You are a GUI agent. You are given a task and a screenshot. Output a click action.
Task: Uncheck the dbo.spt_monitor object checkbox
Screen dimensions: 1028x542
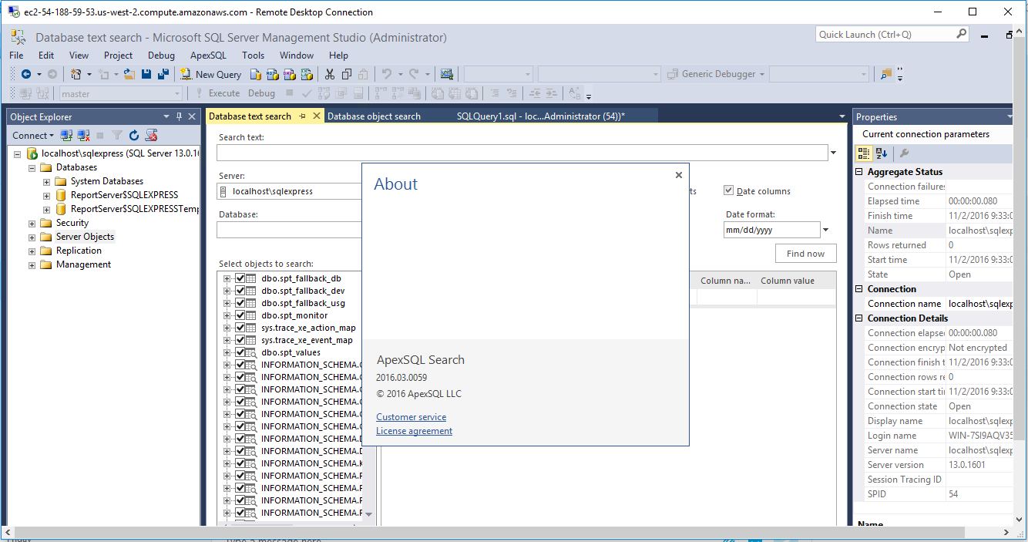240,315
